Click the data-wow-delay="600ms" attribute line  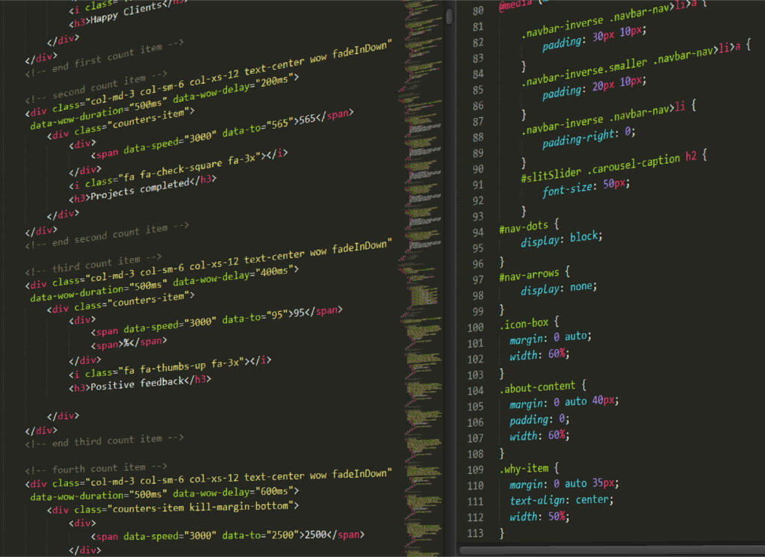(164, 493)
